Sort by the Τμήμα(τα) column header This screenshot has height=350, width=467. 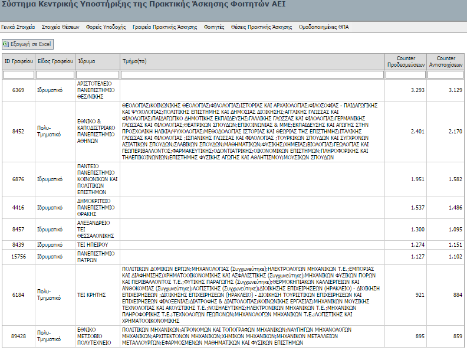[252, 61]
